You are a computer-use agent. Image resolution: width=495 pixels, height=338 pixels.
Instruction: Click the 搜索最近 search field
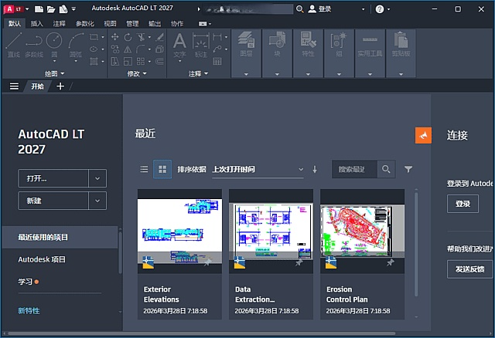[355, 169]
